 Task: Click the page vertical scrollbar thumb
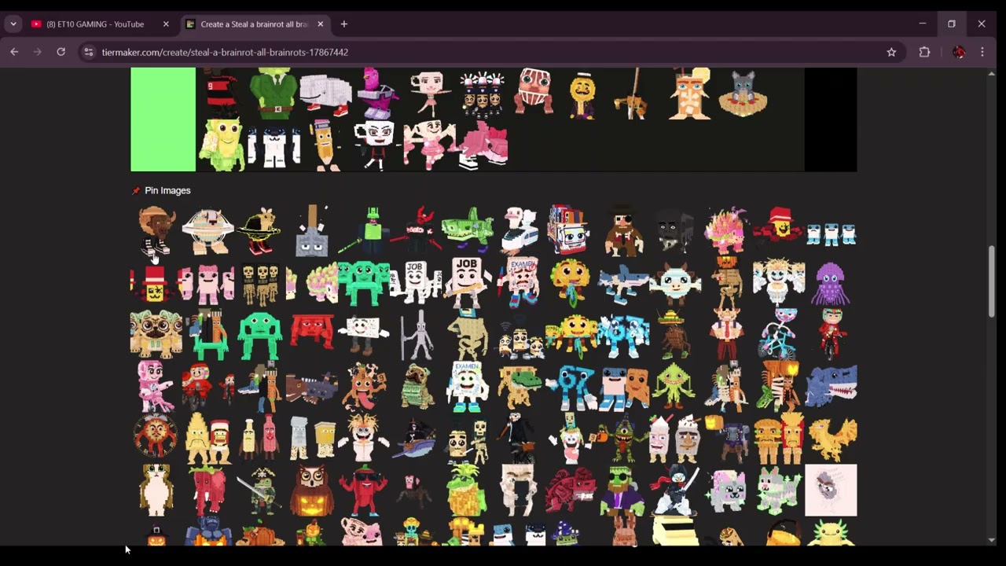992,281
